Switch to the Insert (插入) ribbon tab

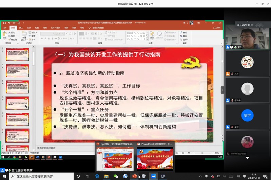click(21, 28)
